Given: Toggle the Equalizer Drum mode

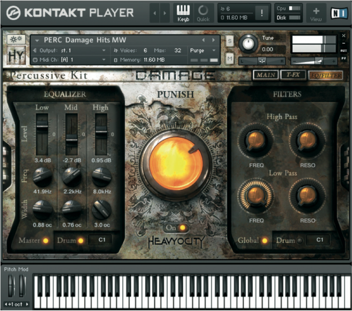Looking at the screenshot, I should [81, 241].
